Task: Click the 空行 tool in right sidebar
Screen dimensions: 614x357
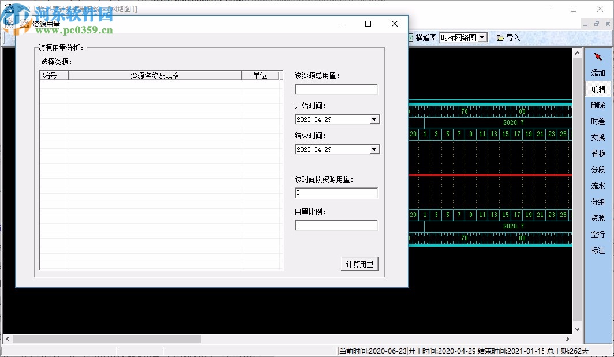Action: pyautogui.click(x=598, y=234)
